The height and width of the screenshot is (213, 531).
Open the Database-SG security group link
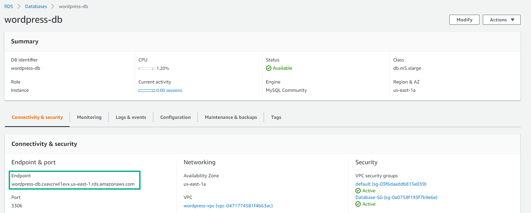(396, 197)
